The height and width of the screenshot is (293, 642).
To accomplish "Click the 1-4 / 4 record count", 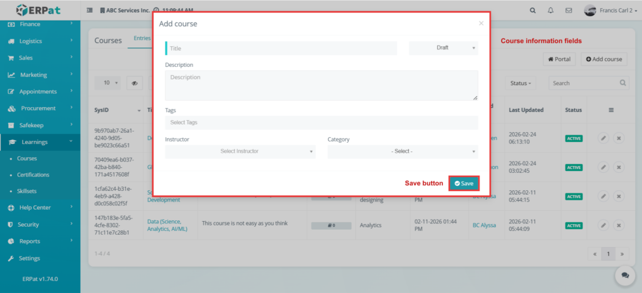I will [x=102, y=254].
